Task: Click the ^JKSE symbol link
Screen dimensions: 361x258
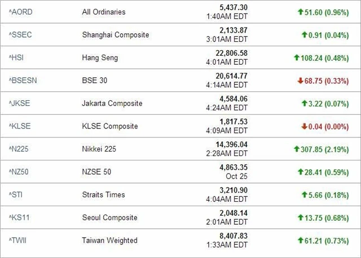Action: 19,104
